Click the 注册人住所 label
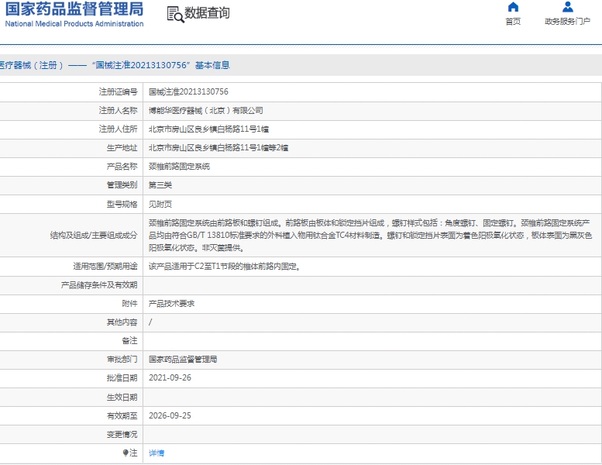Image resolution: width=602 pixels, height=465 pixels. 119,129
